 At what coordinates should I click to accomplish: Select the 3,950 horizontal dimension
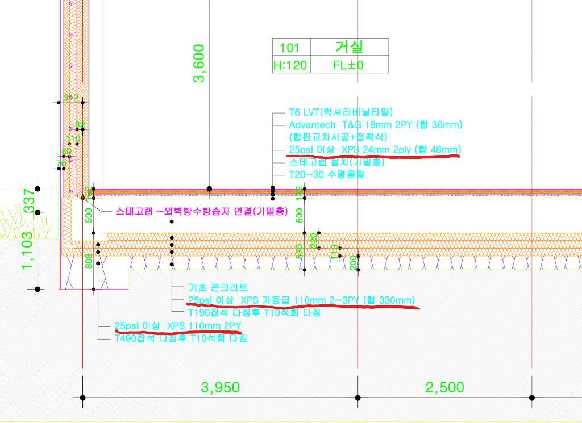(221, 387)
